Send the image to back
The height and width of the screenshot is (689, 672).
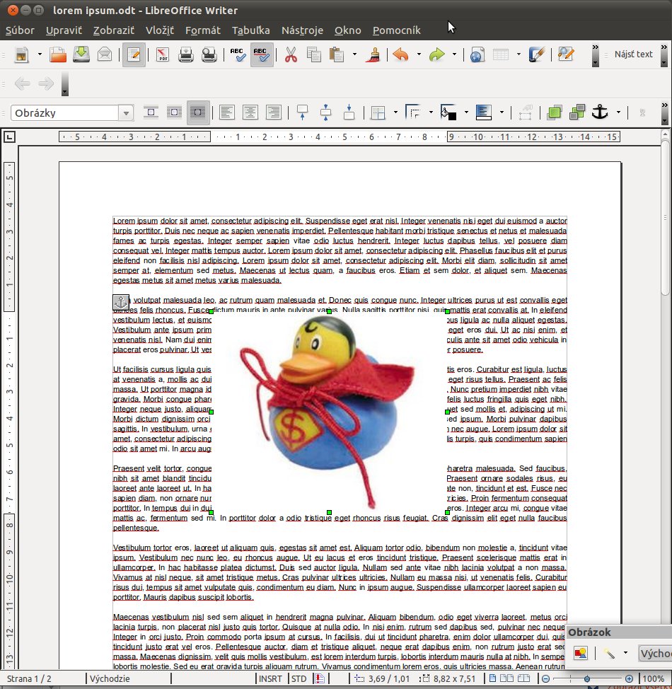tap(577, 112)
